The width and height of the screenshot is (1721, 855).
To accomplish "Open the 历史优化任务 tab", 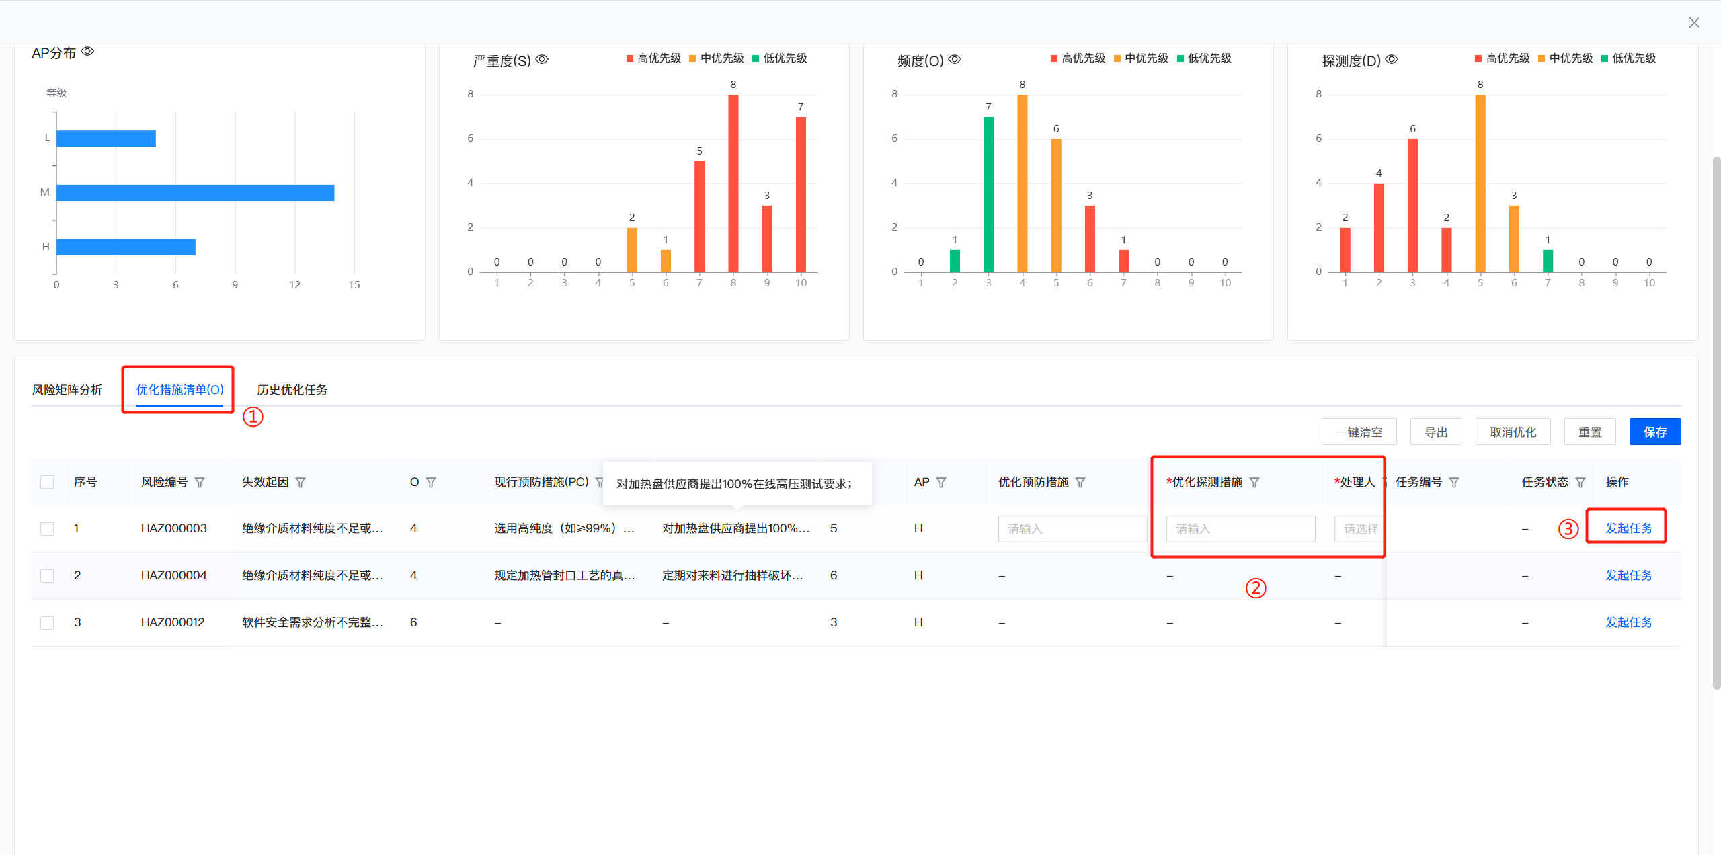I will [x=292, y=390].
